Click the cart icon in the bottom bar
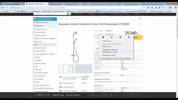The image size is (178, 100). click(112, 95)
